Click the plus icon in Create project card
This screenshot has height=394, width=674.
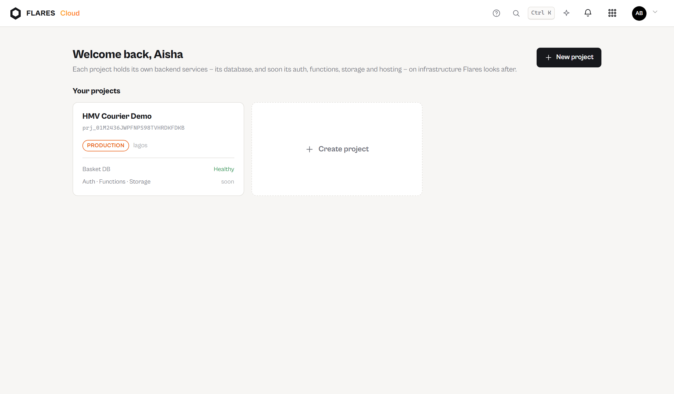[x=309, y=149]
